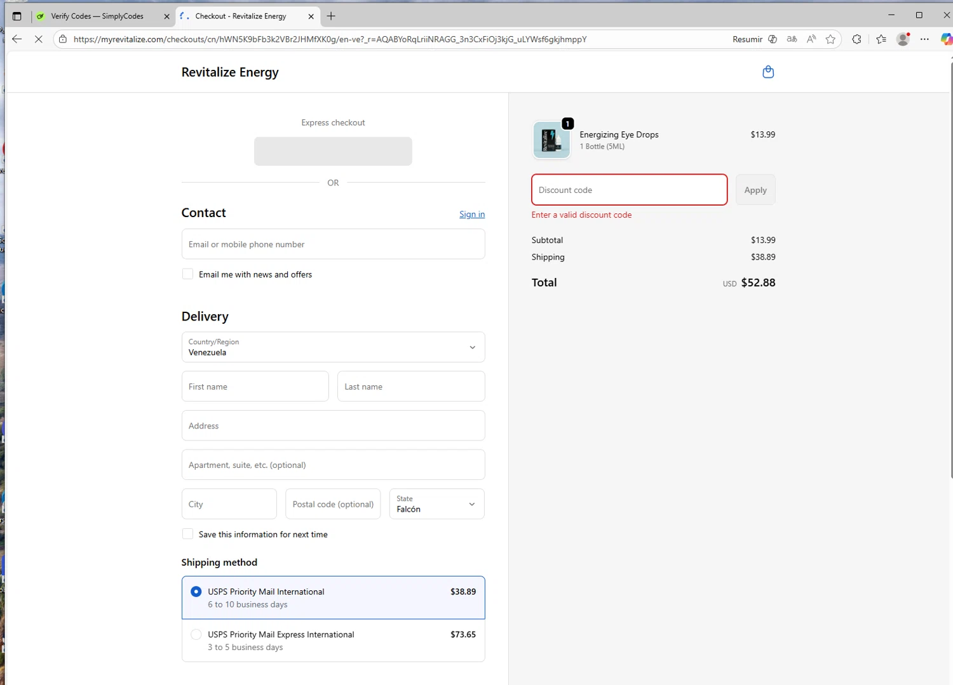953x685 pixels.
Task: Check Save this information for next time
Action: coord(187,534)
